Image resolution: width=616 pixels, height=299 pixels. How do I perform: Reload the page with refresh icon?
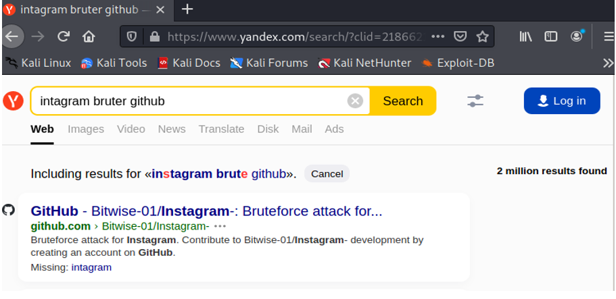click(x=64, y=36)
